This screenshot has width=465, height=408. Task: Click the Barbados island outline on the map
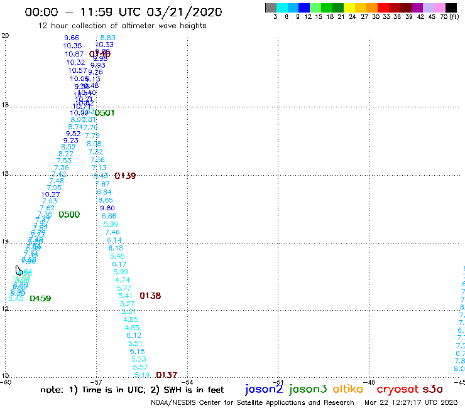[x=19, y=271]
